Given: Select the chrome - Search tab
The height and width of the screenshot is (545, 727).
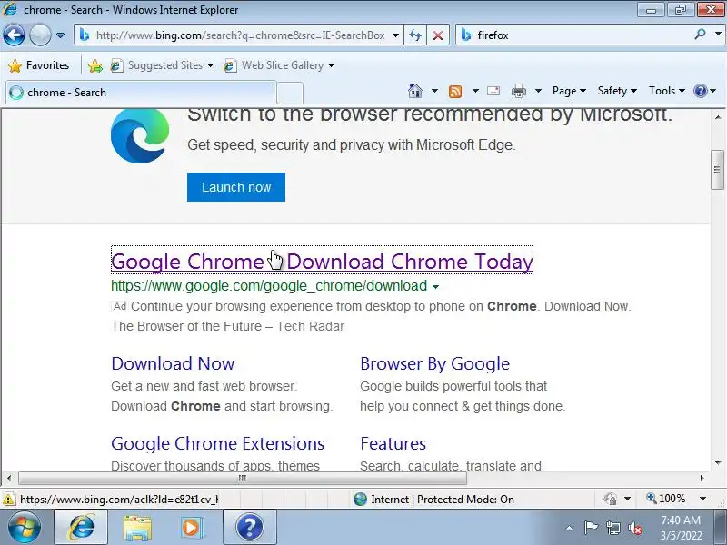Looking at the screenshot, I should [x=142, y=93].
